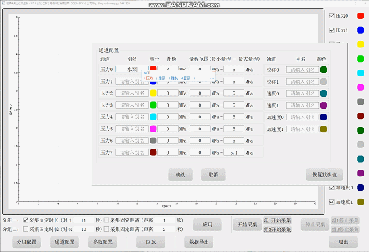369x252 pixels.
Task: Click the 压力6 minimum range field
Action: coord(200,141)
